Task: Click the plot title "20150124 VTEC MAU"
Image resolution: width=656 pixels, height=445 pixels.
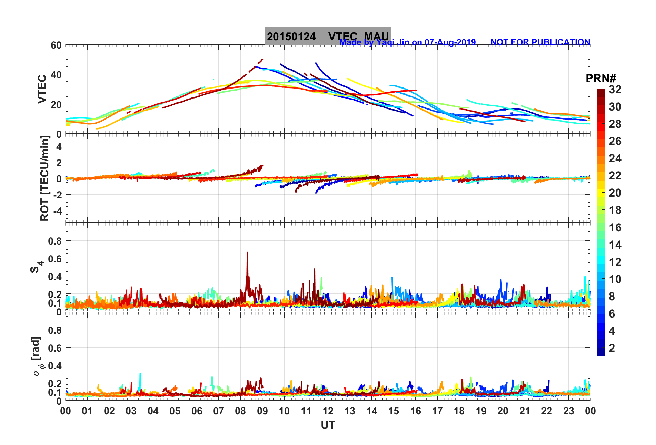Action: [328, 36]
